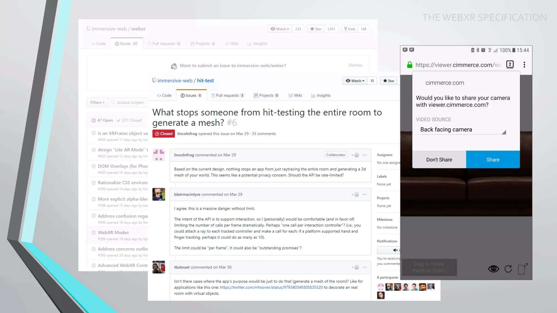Screen dimensions: 557x313
Task: Click the green lock security icon
Action: pos(409,65)
